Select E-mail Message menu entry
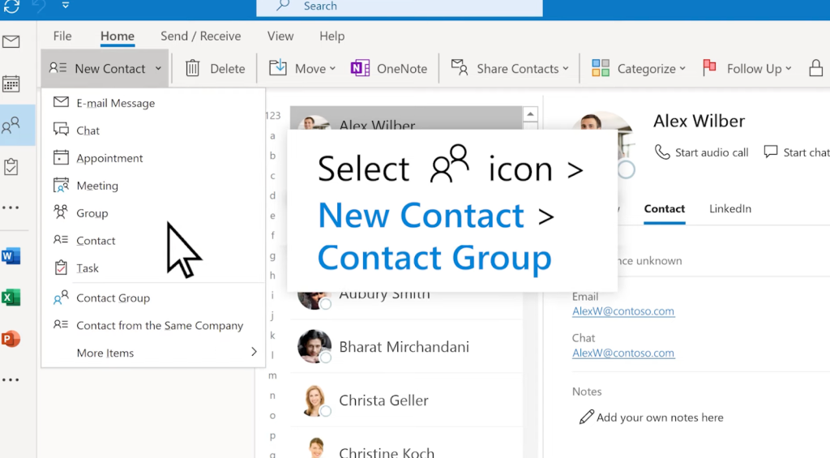Image resolution: width=830 pixels, height=458 pixels. pos(115,103)
